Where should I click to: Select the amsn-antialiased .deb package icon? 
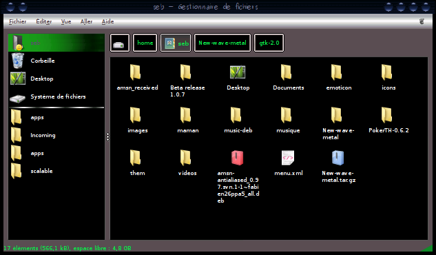tap(237, 158)
